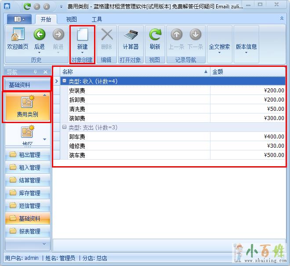Viewport: 290px width, 266px height.
Task: Sort by the 金额 column header
Action: pos(247,72)
